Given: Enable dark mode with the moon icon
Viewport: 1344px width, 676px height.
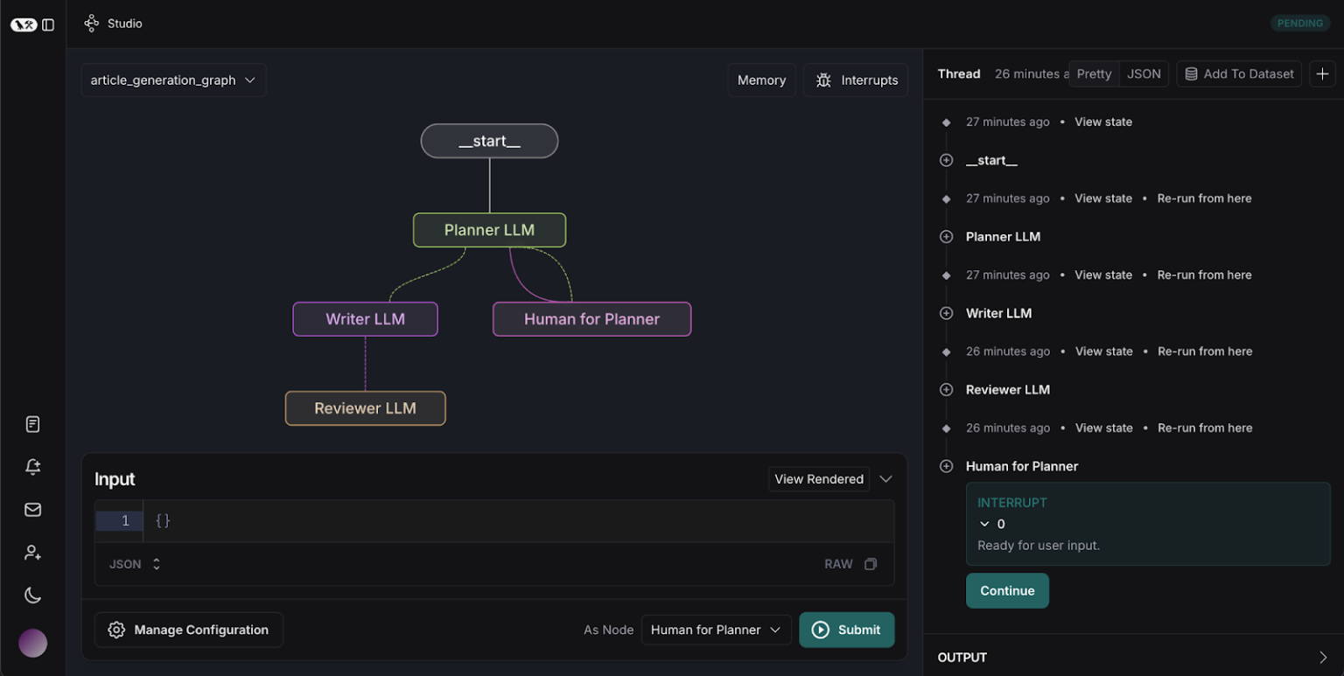Looking at the screenshot, I should click(32, 595).
